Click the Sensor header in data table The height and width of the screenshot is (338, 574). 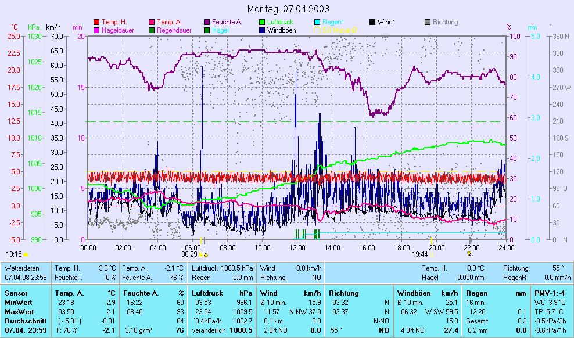point(16,293)
